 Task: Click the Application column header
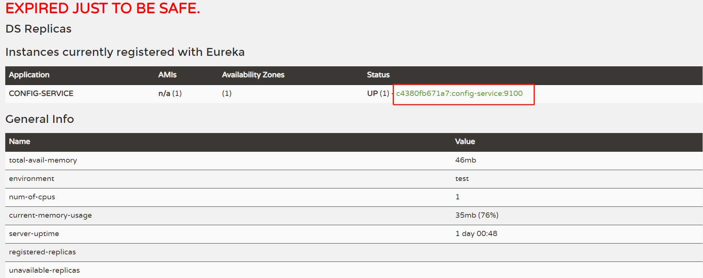click(x=29, y=75)
